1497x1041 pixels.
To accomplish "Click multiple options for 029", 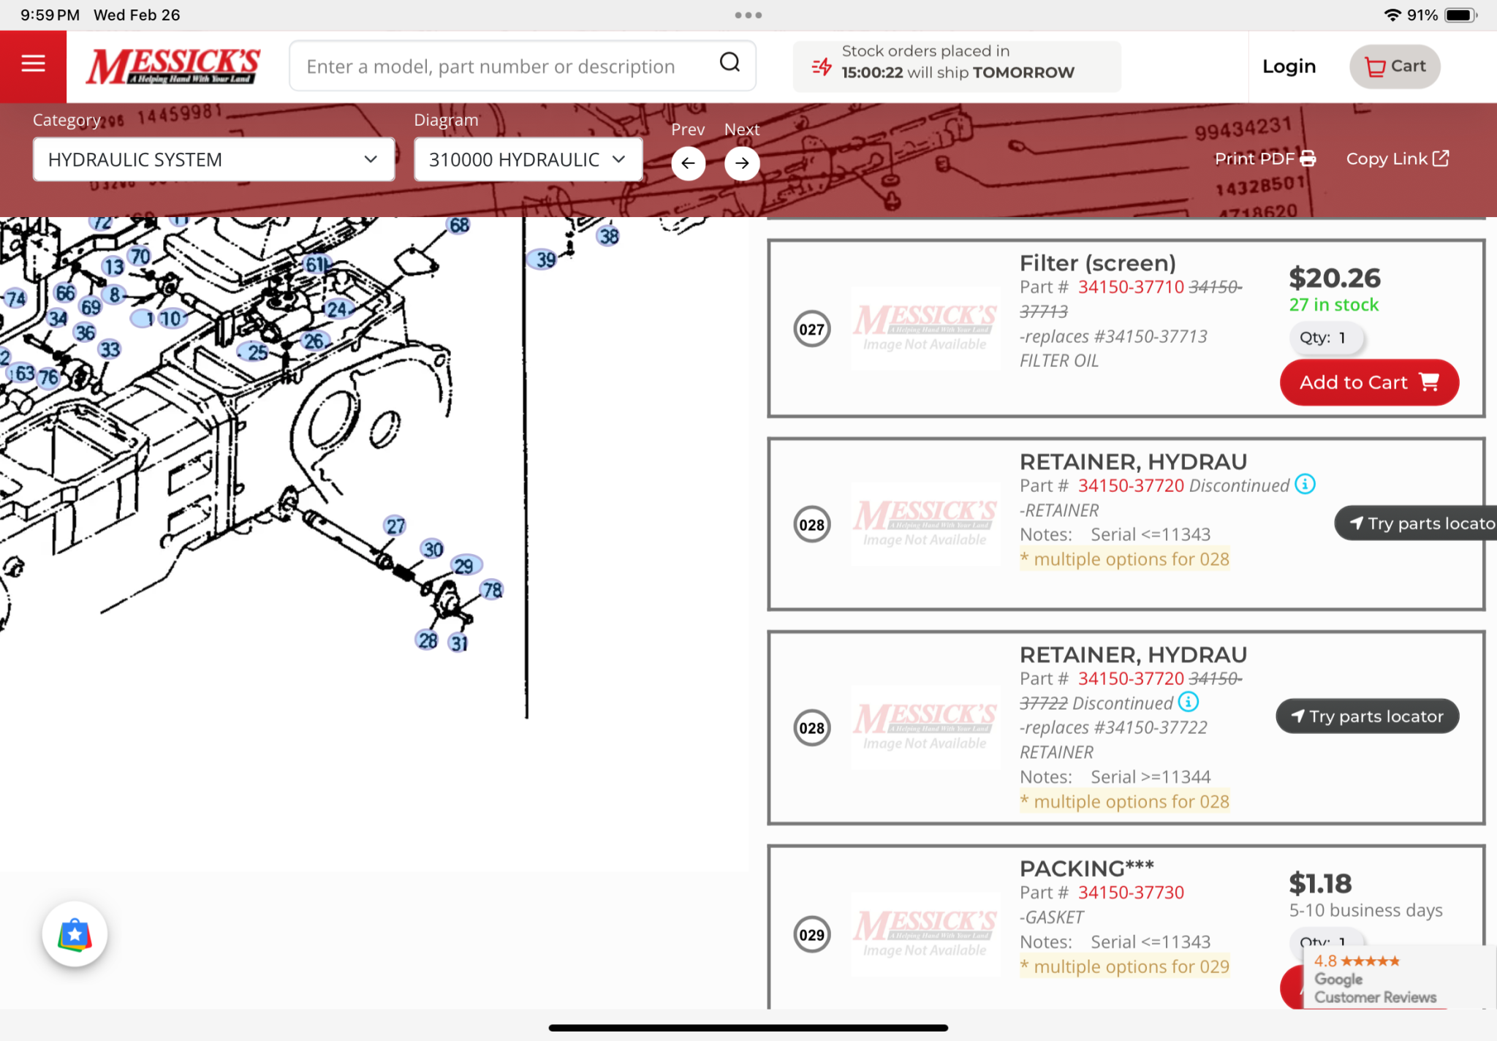I will (1124, 966).
